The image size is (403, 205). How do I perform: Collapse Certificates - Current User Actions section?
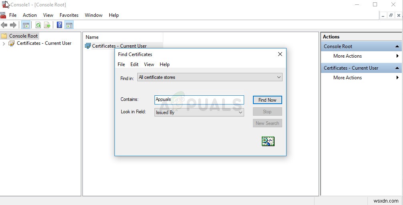[397, 68]
